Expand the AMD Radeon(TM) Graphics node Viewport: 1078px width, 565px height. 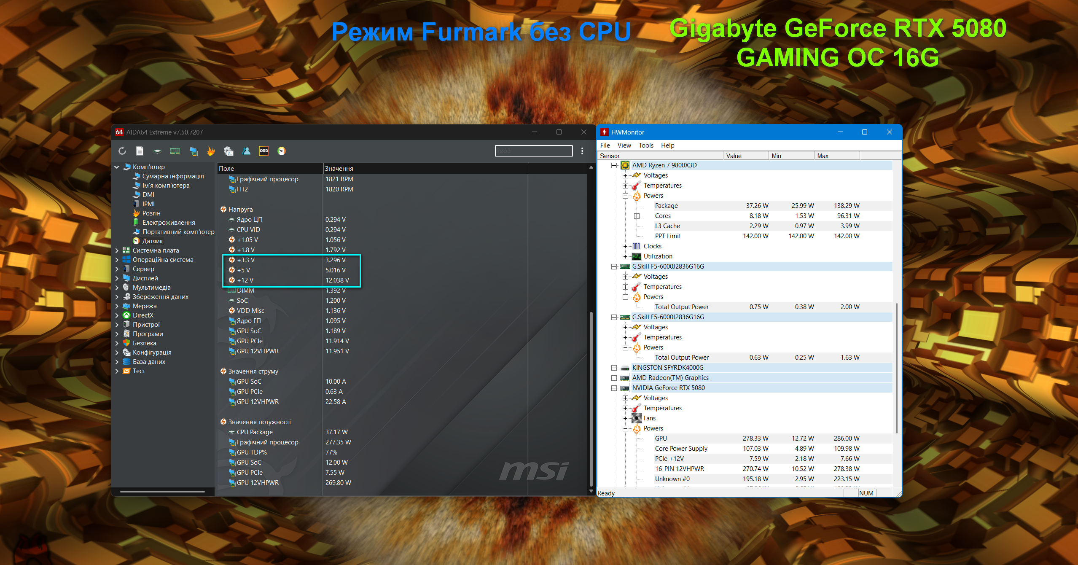click(x=614, y=378)
